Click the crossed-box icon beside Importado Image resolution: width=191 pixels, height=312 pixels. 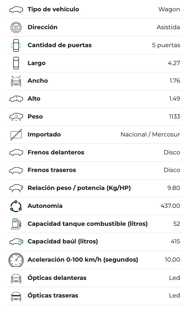(16, 135)
